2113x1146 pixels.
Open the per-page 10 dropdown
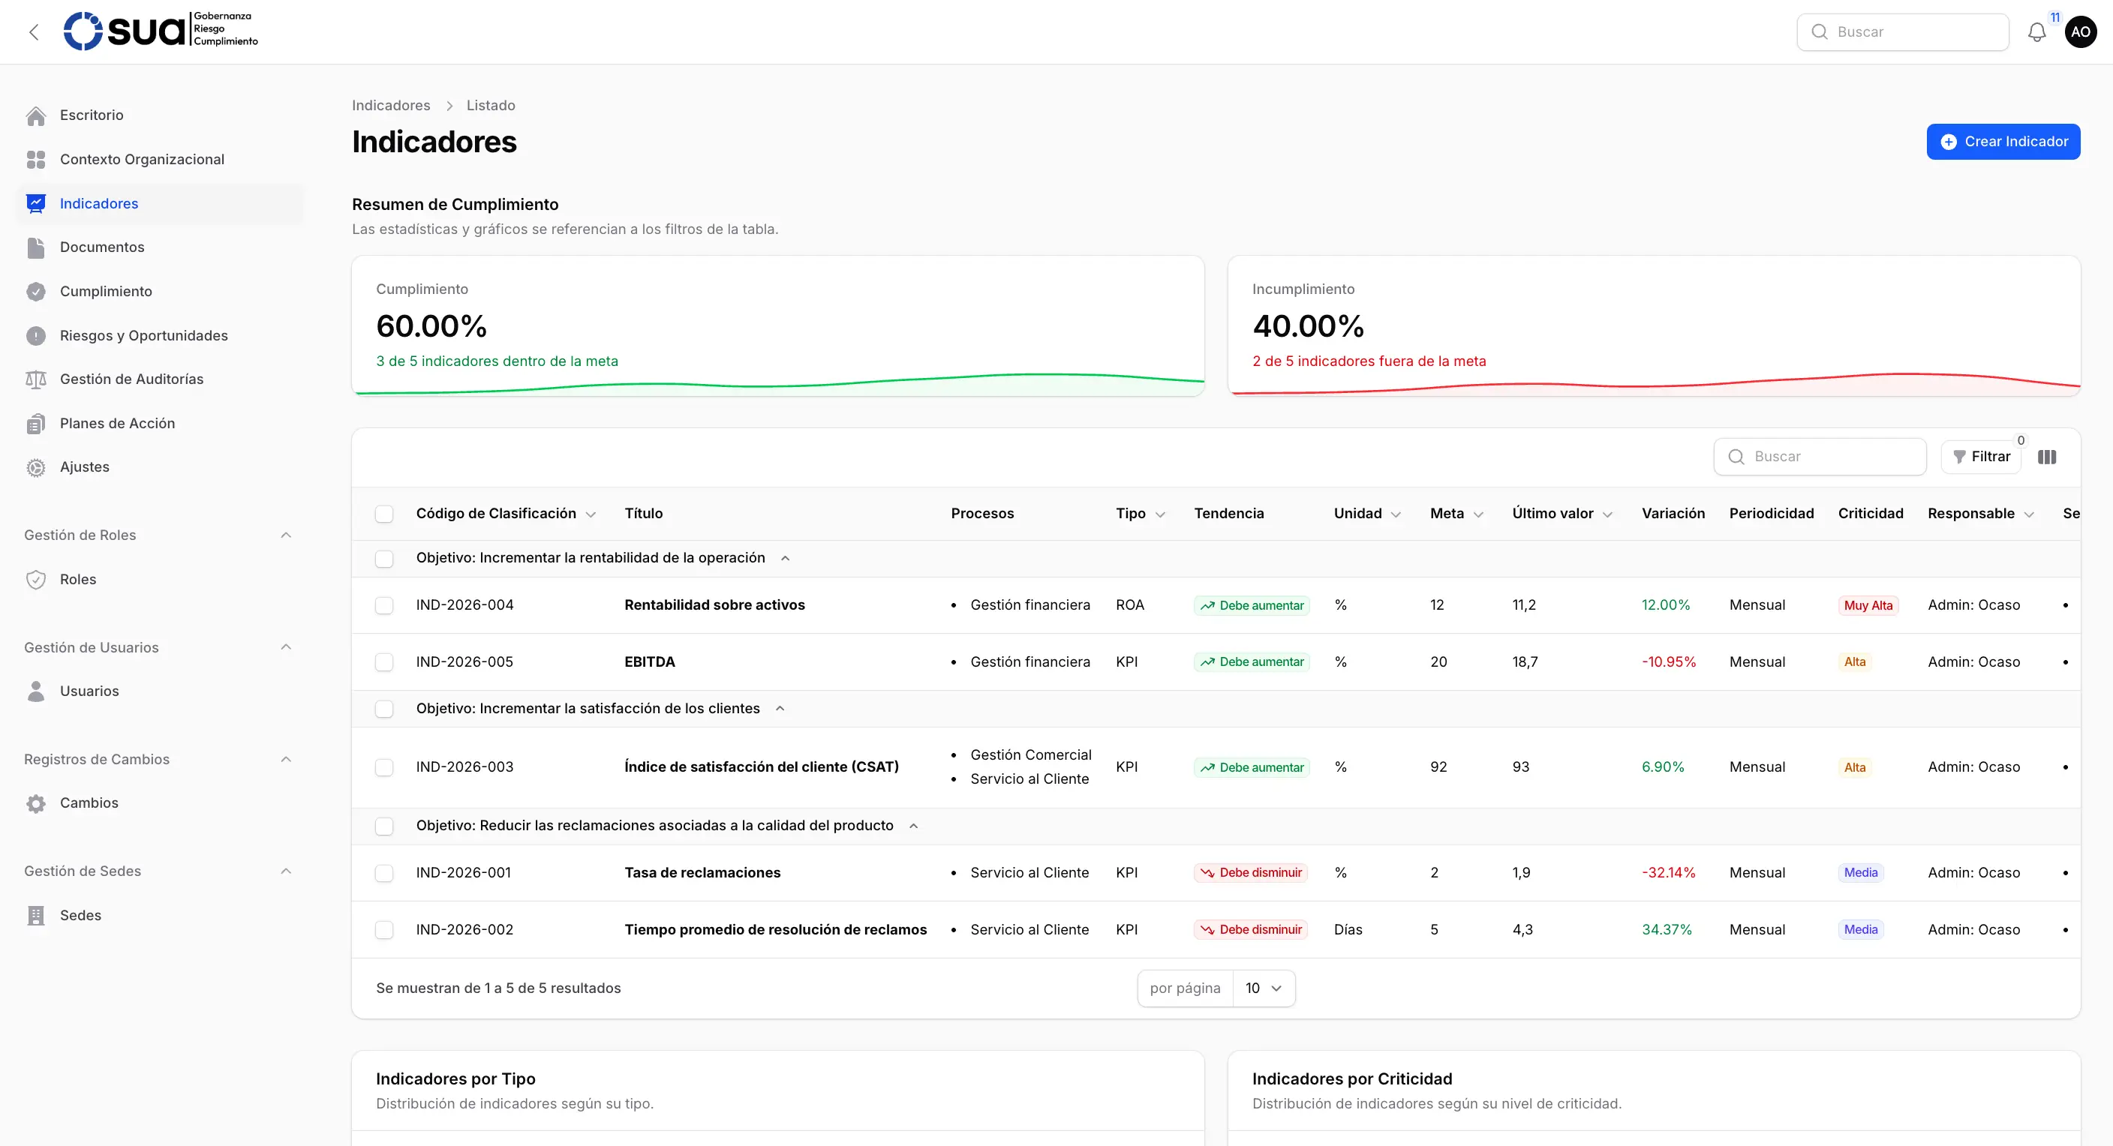point(1263,988)
